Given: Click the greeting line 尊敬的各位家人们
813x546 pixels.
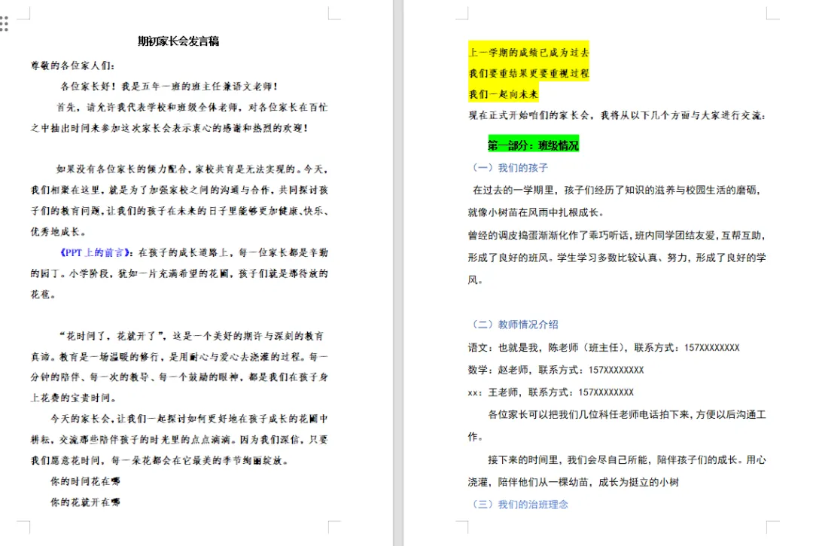Looking at the screenshot, I should pos(72,66).
